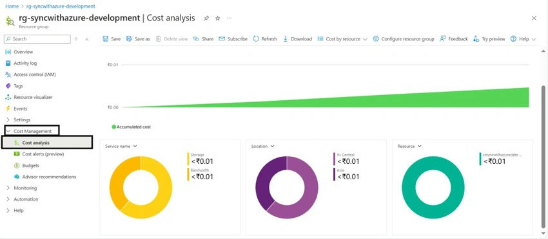
Task: Click the Accumulated cost green legend dot
Action: [113, 127]
